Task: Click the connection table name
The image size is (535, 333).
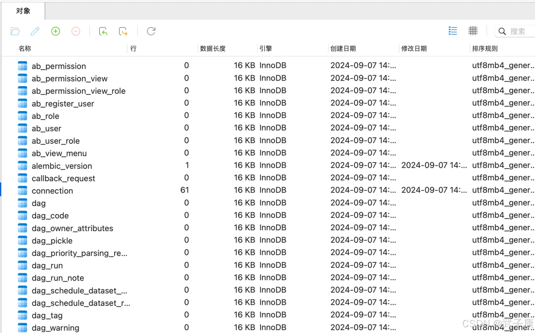Action: click(52, 191)
